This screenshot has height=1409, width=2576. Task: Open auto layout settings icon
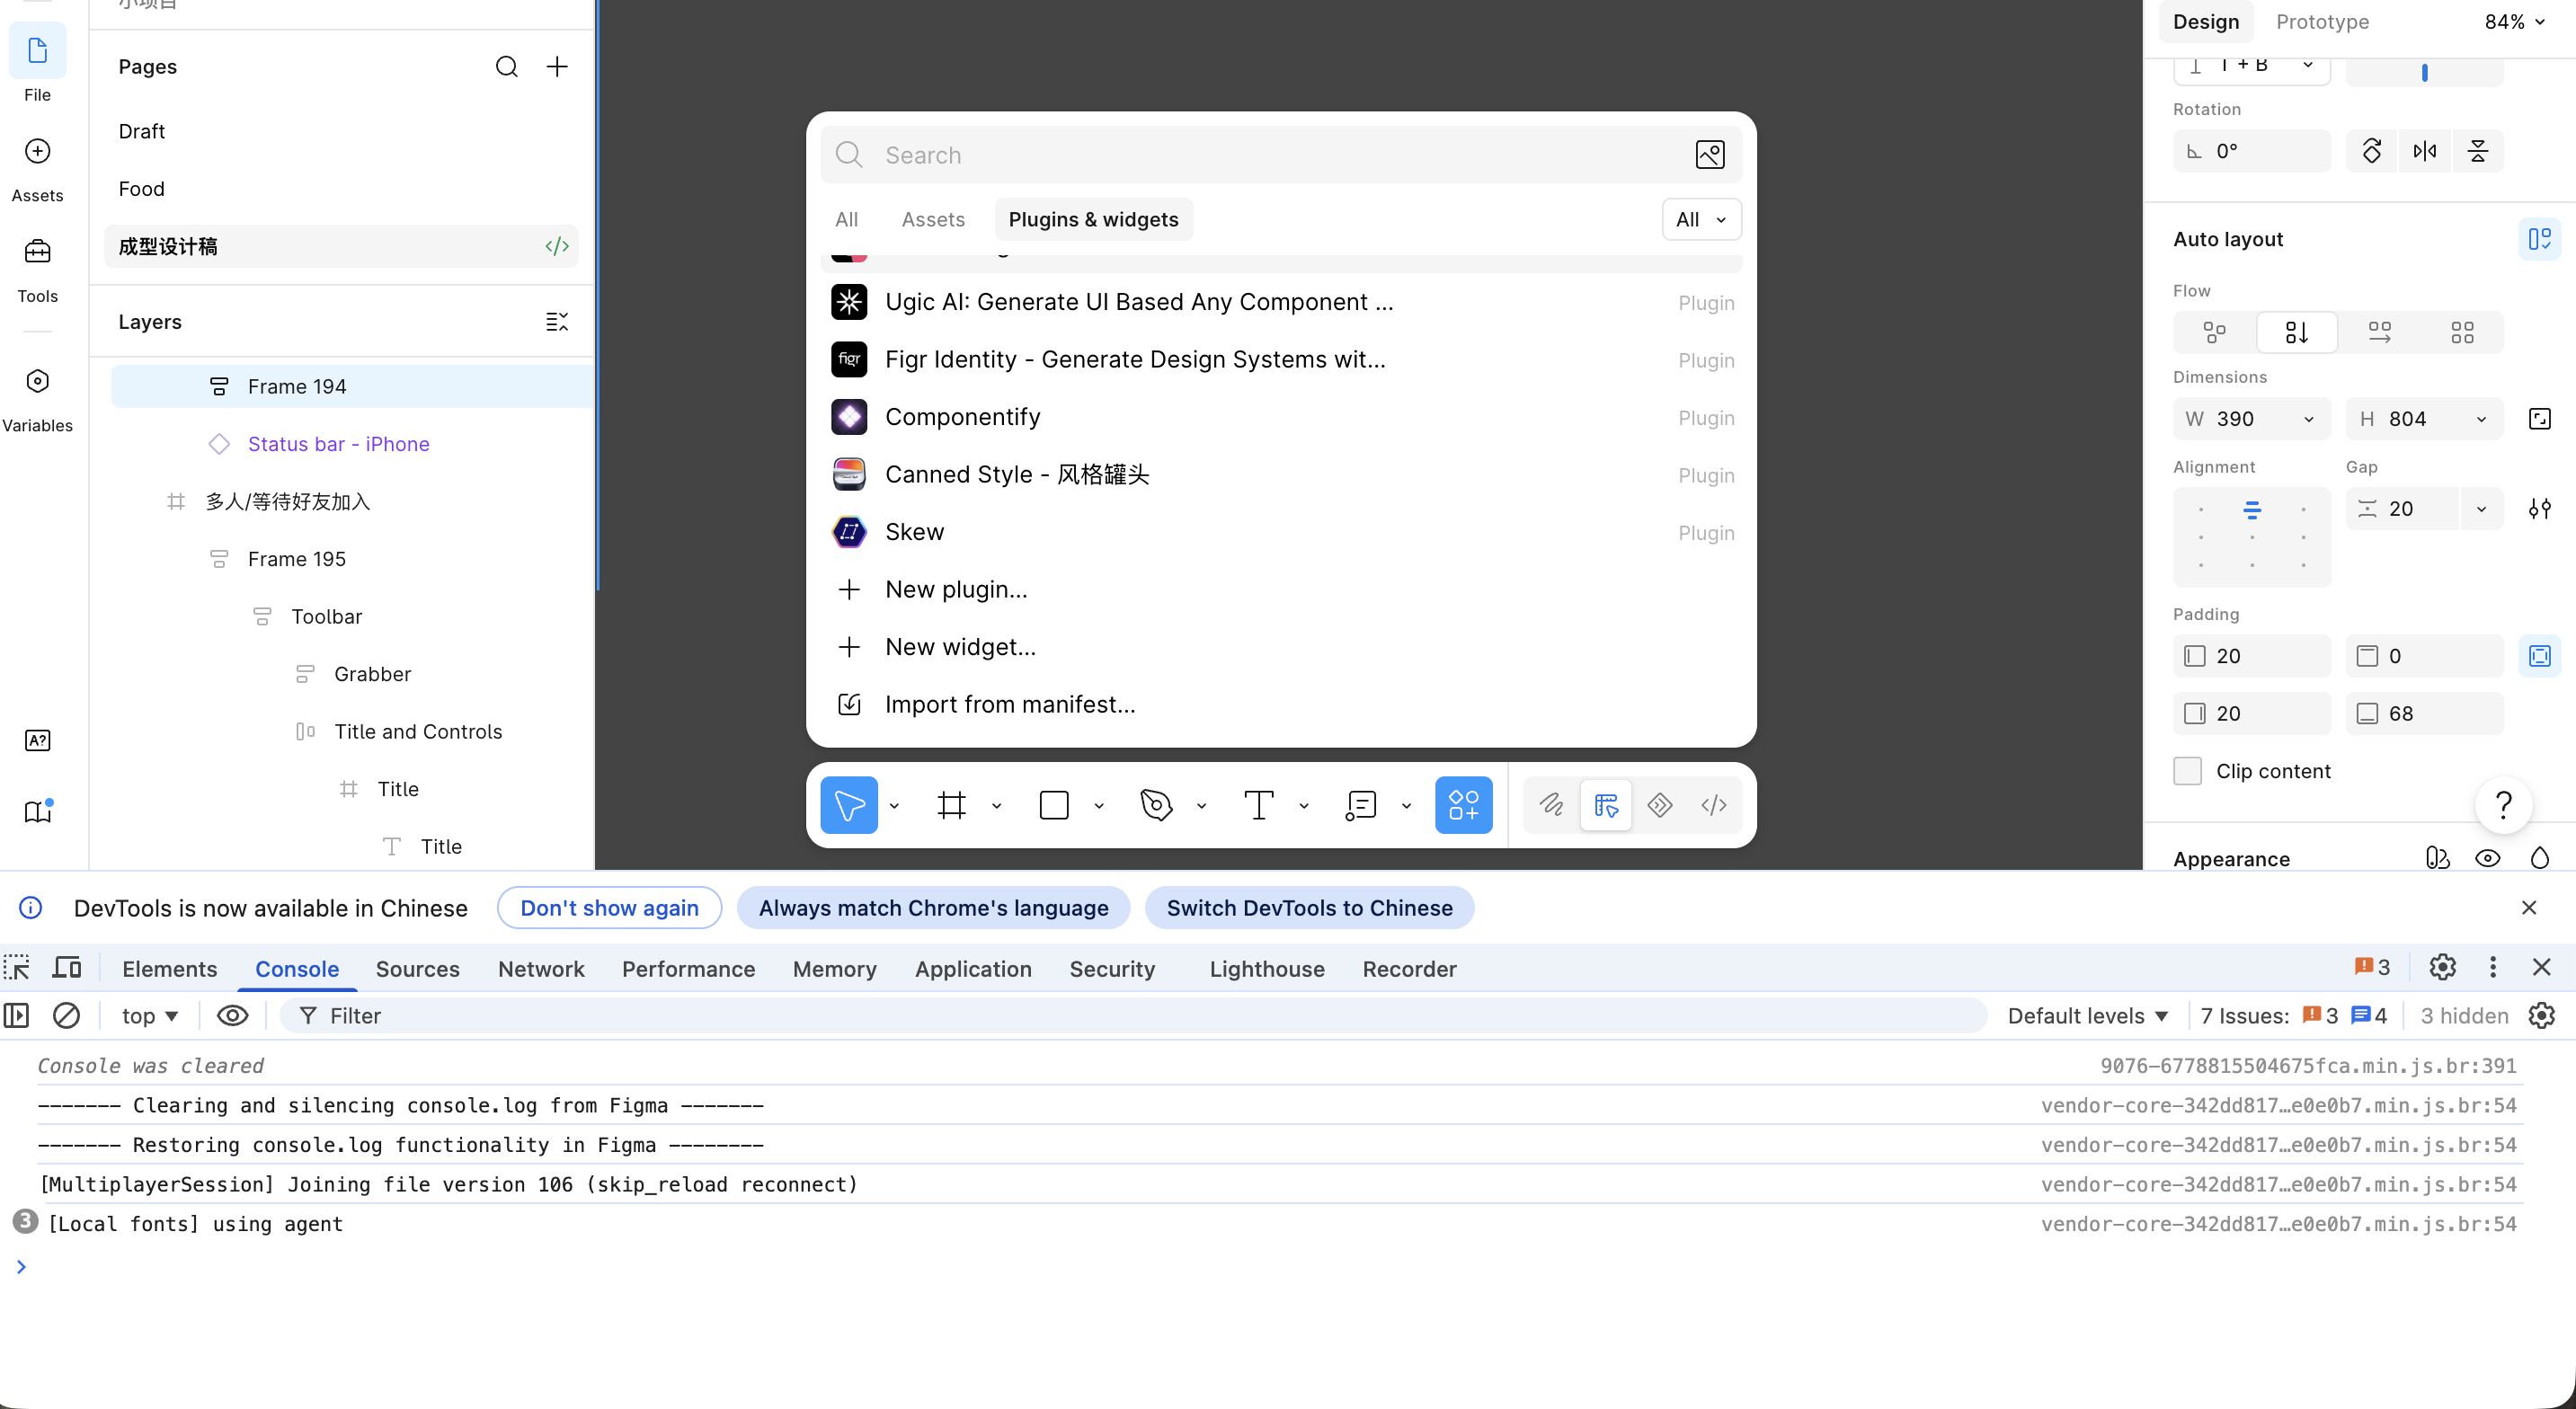click(x=2540, y=239)
